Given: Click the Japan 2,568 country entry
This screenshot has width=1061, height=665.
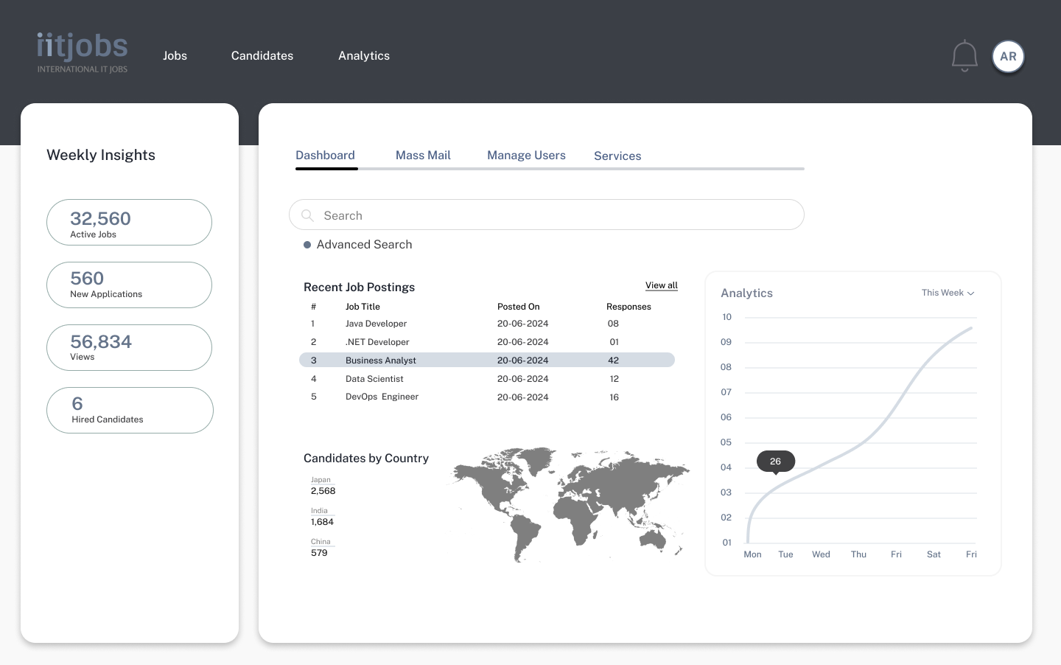Looking at the screenshot, I should tap(323, 486).
